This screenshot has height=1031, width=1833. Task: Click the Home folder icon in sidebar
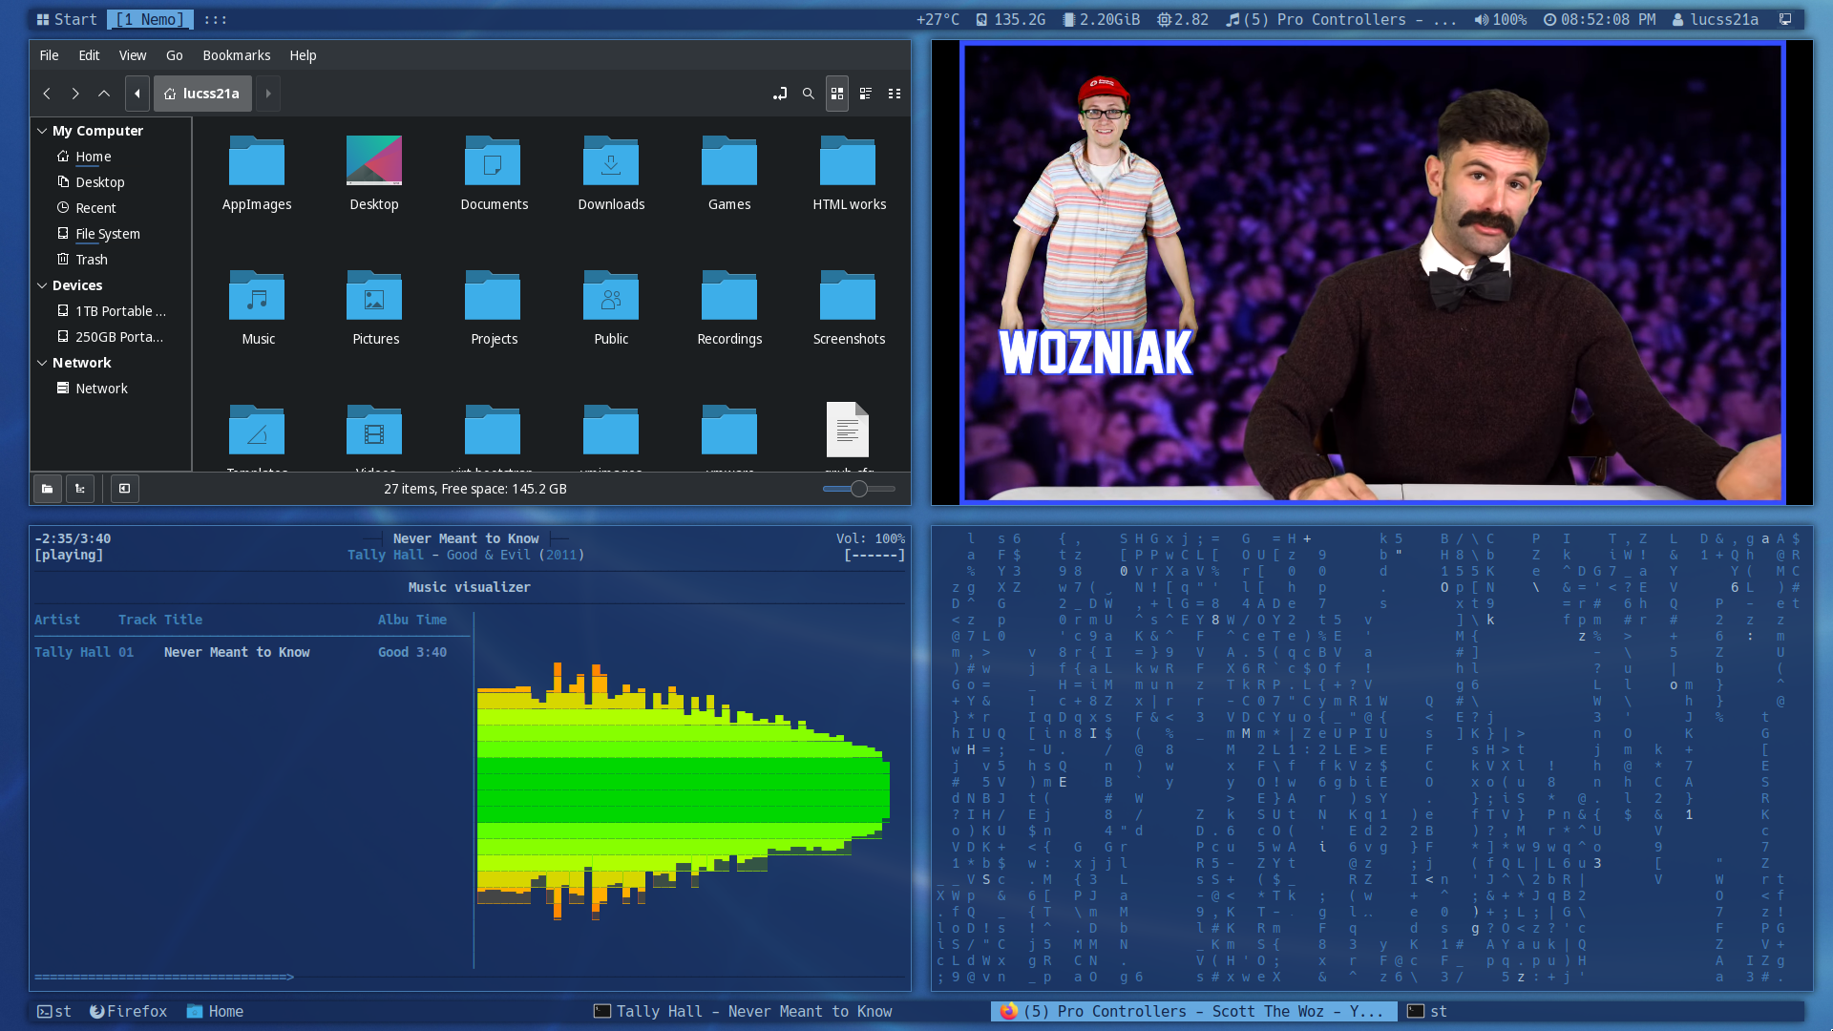92,155
